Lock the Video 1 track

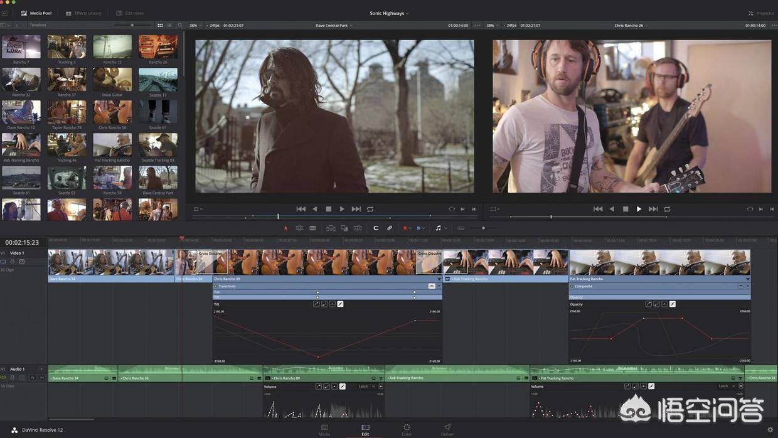tap(12, 261)
